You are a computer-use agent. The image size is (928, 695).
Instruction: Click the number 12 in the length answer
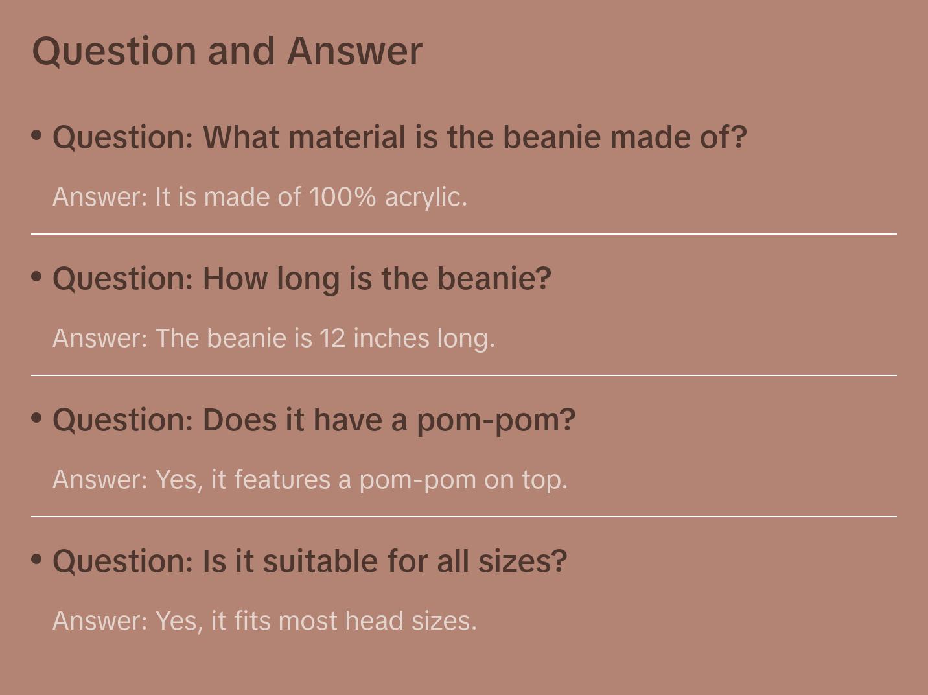click(332, 338)
